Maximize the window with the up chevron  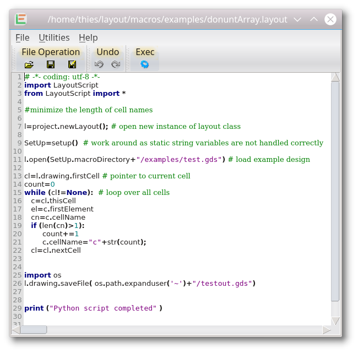click(x=314, y=19)
